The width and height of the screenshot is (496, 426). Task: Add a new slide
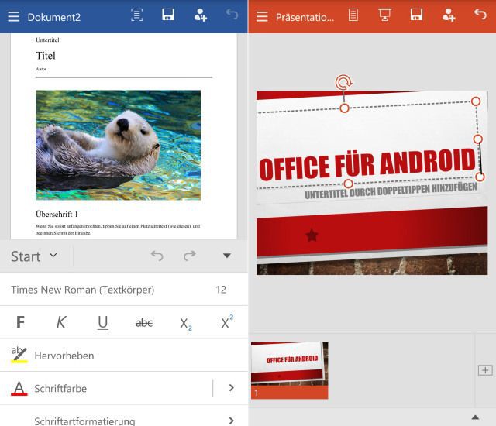point(485,370)
